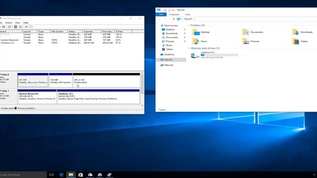317x178 pixels.
Task: Select Documents in the Quick access list
Action: [x=172, y=38]
